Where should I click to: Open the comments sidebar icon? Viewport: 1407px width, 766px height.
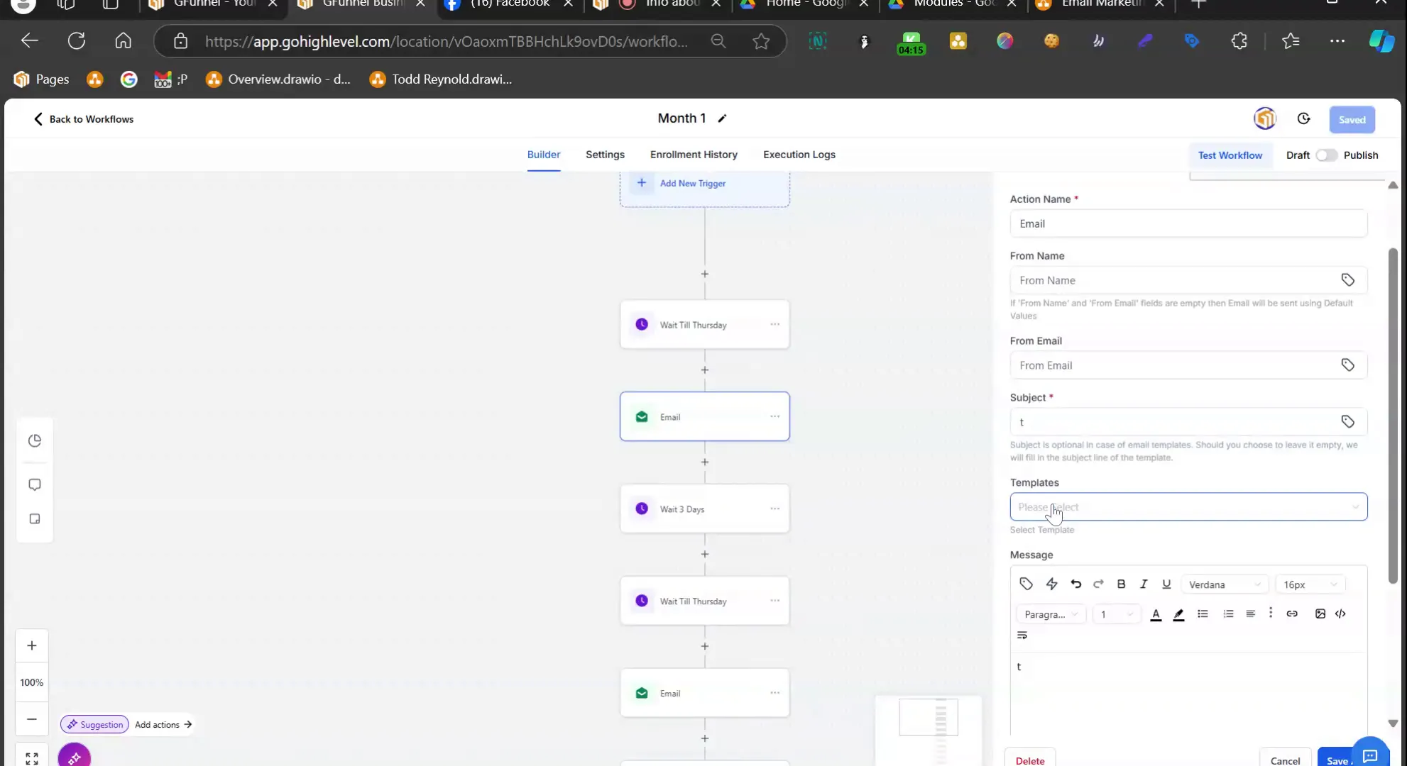point(34,484)
